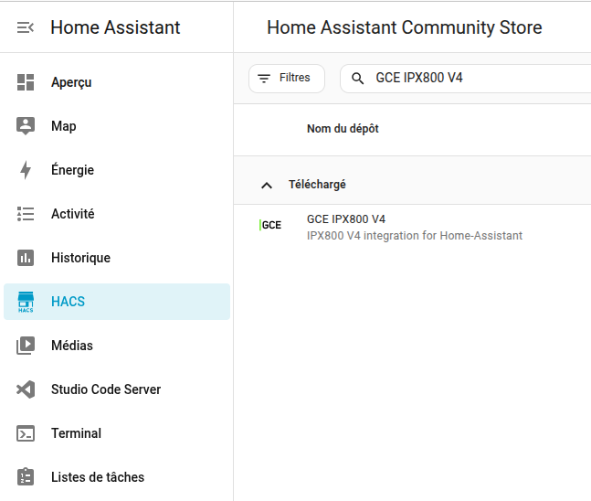This screenshot has width=591, height=501.
Task: Open the Filtres button
Action: point(286,79)
